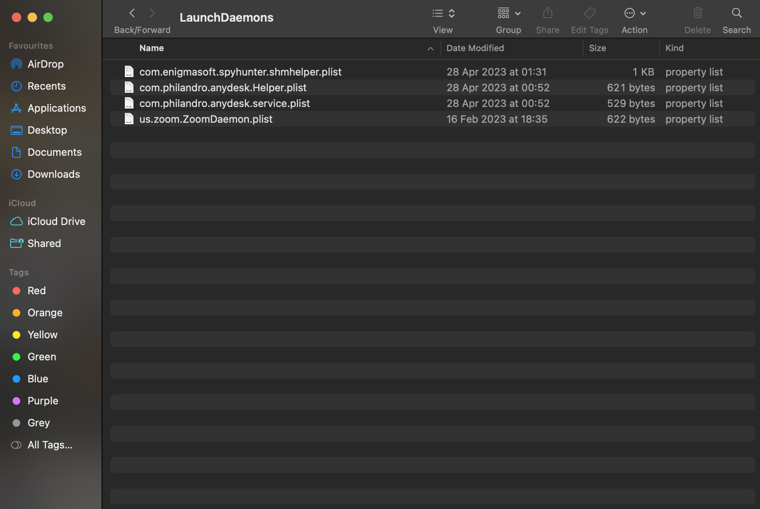Open the View mode selector
The width and height of the screenshot is (760, 509).
443,13
